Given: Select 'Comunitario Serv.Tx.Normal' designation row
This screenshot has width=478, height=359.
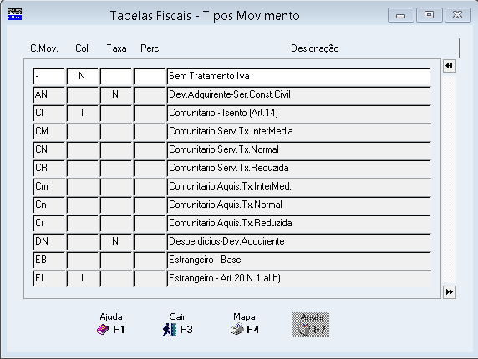Looking at the screenshot, I should coord(299,149).
